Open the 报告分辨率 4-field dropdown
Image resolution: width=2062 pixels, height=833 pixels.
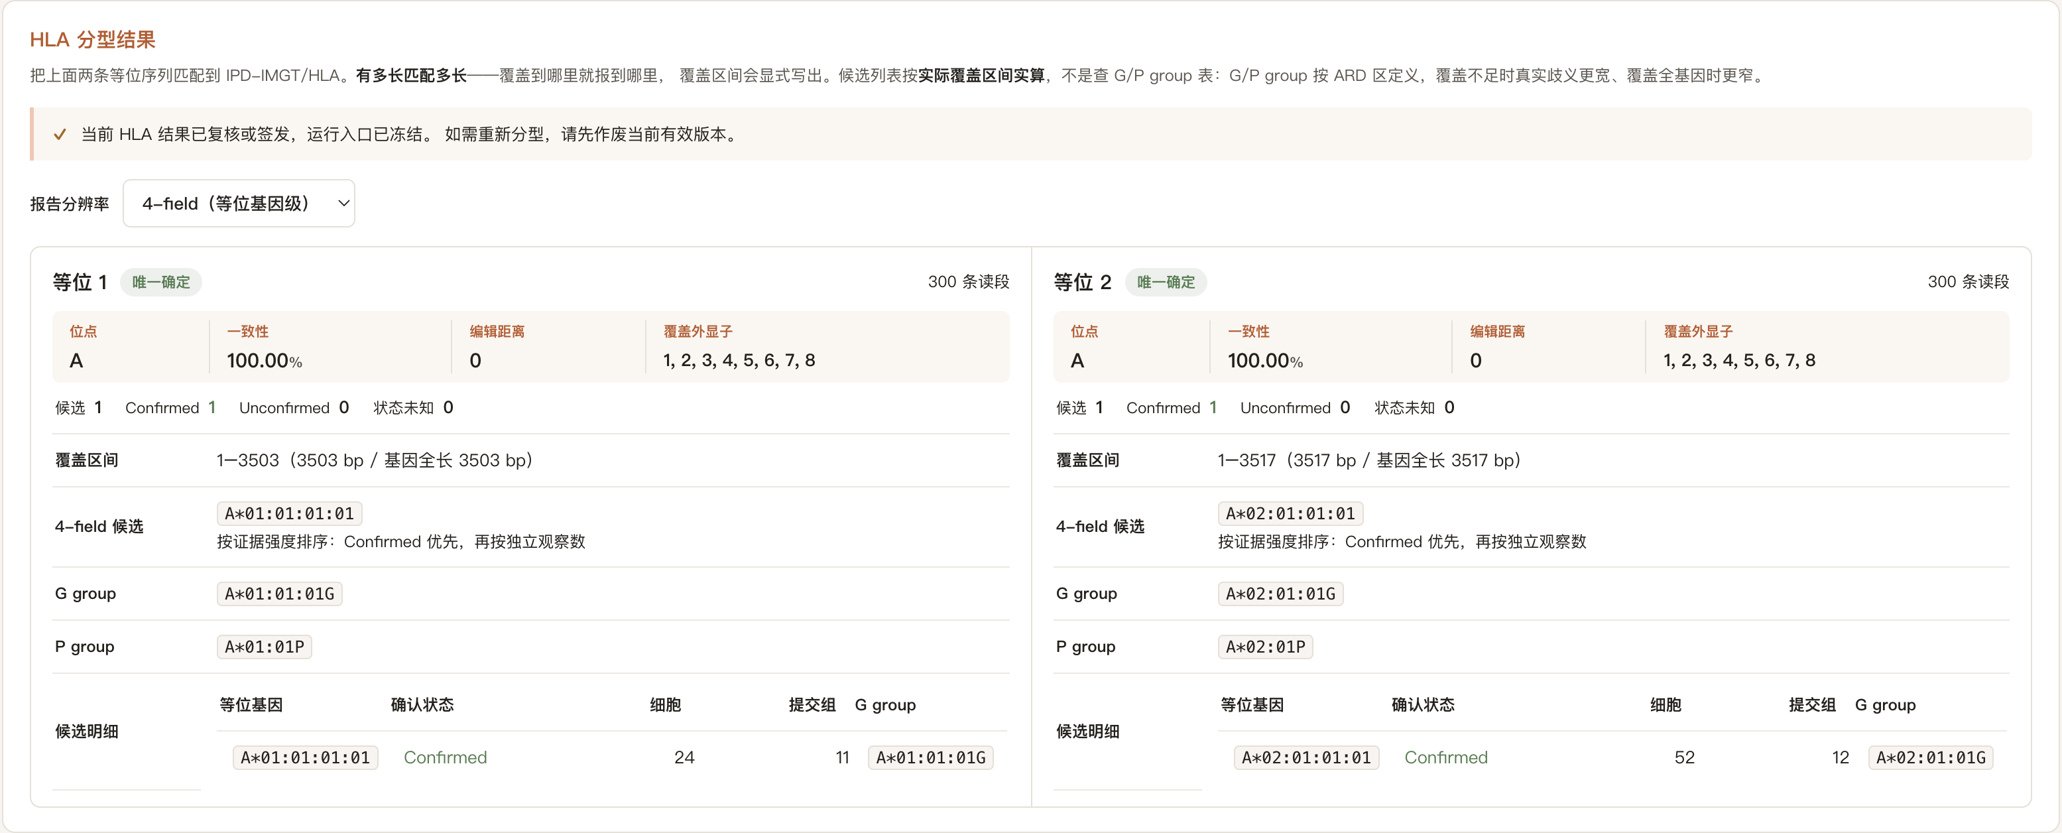click(x=239, y=204)
